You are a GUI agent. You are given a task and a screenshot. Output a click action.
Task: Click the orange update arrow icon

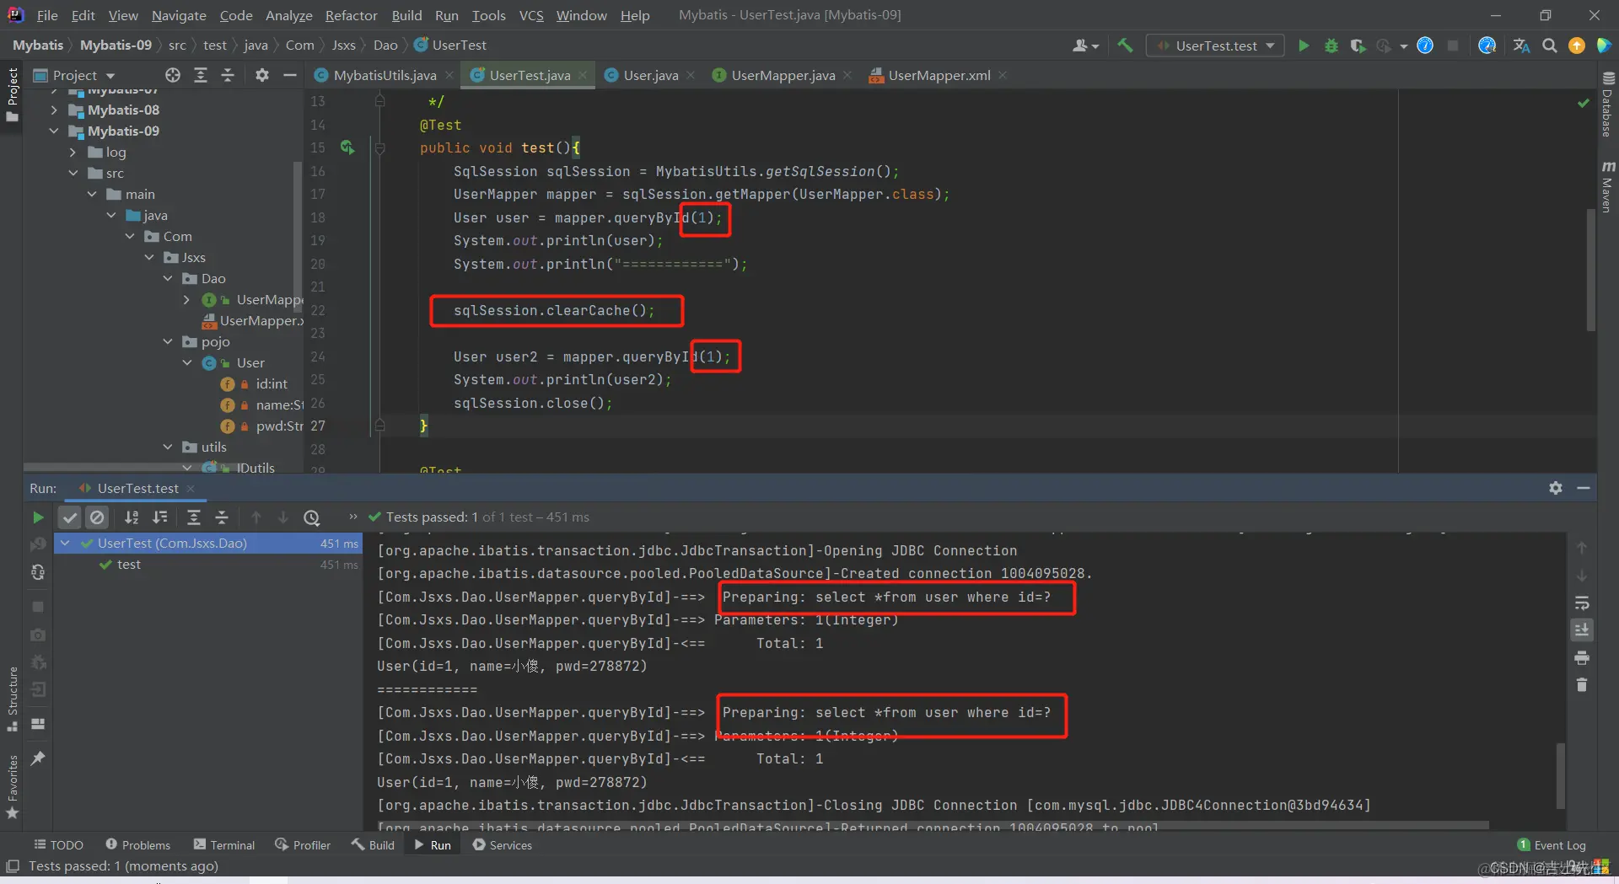pos(1577,46)
